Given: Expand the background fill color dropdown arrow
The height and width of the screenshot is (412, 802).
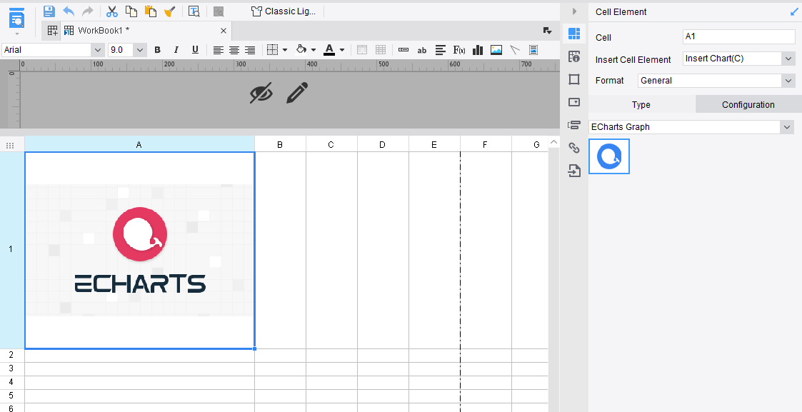Looking at the screenshot, I should (x=313, y=49).
